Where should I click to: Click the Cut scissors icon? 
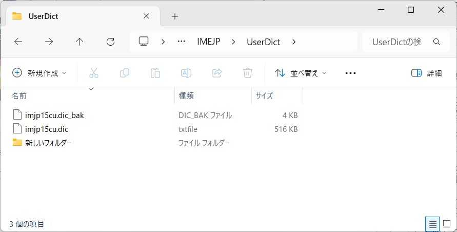94,73
